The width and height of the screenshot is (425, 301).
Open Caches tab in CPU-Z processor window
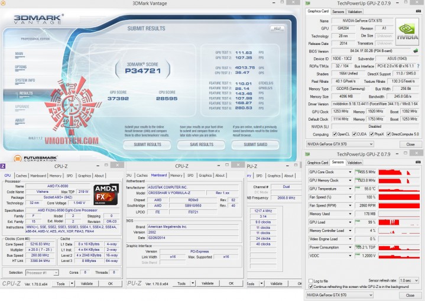click(21, 176)
